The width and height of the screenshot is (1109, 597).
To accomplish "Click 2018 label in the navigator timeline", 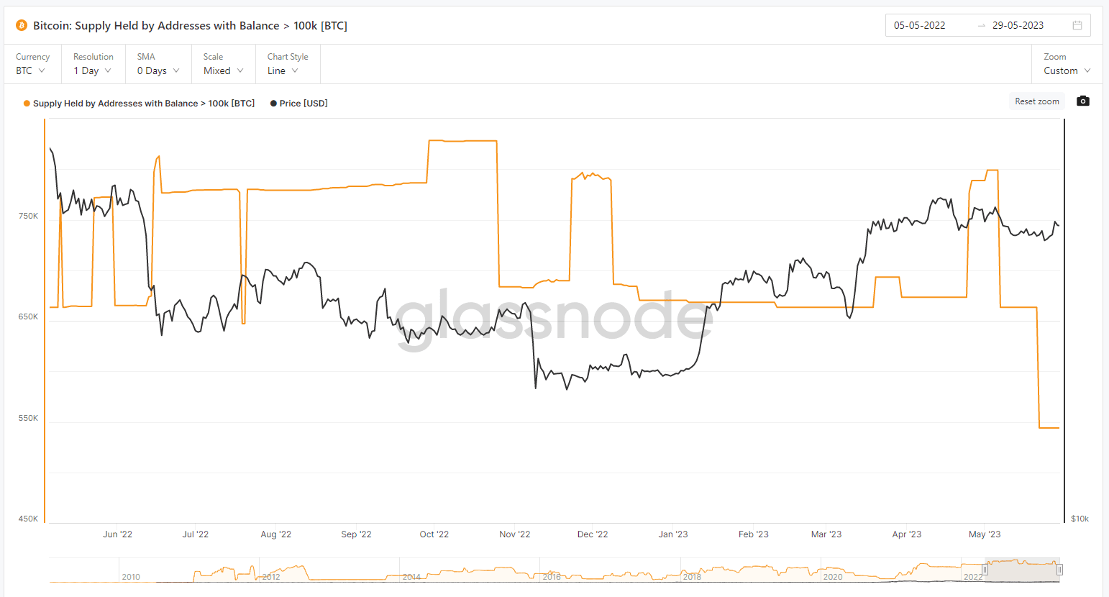I will click(x=692, y=577).
